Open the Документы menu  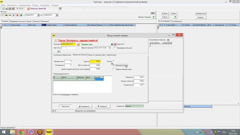pyautogui.click(x=12, y=5)
